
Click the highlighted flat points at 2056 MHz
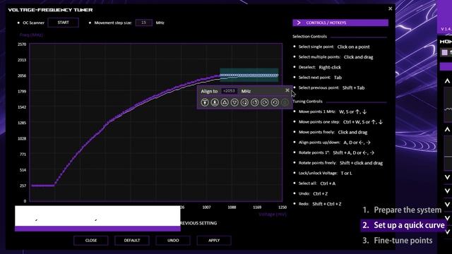pos(249,75)
